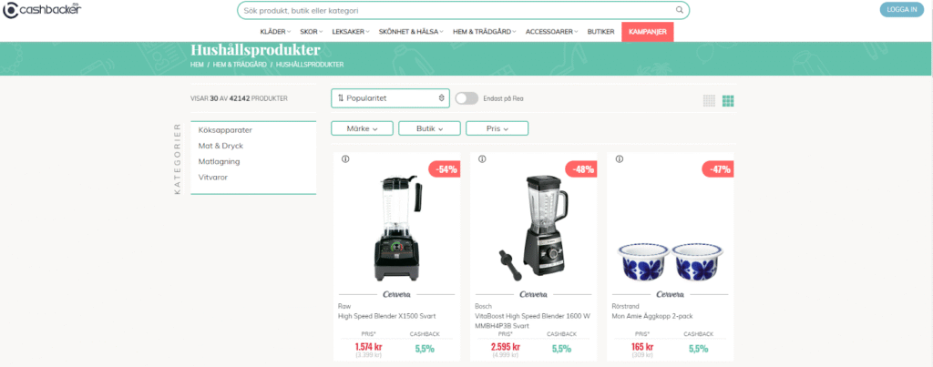Switch to large grid view icon
This screenshot has height=367, width=933.
(x=728, y=100)
